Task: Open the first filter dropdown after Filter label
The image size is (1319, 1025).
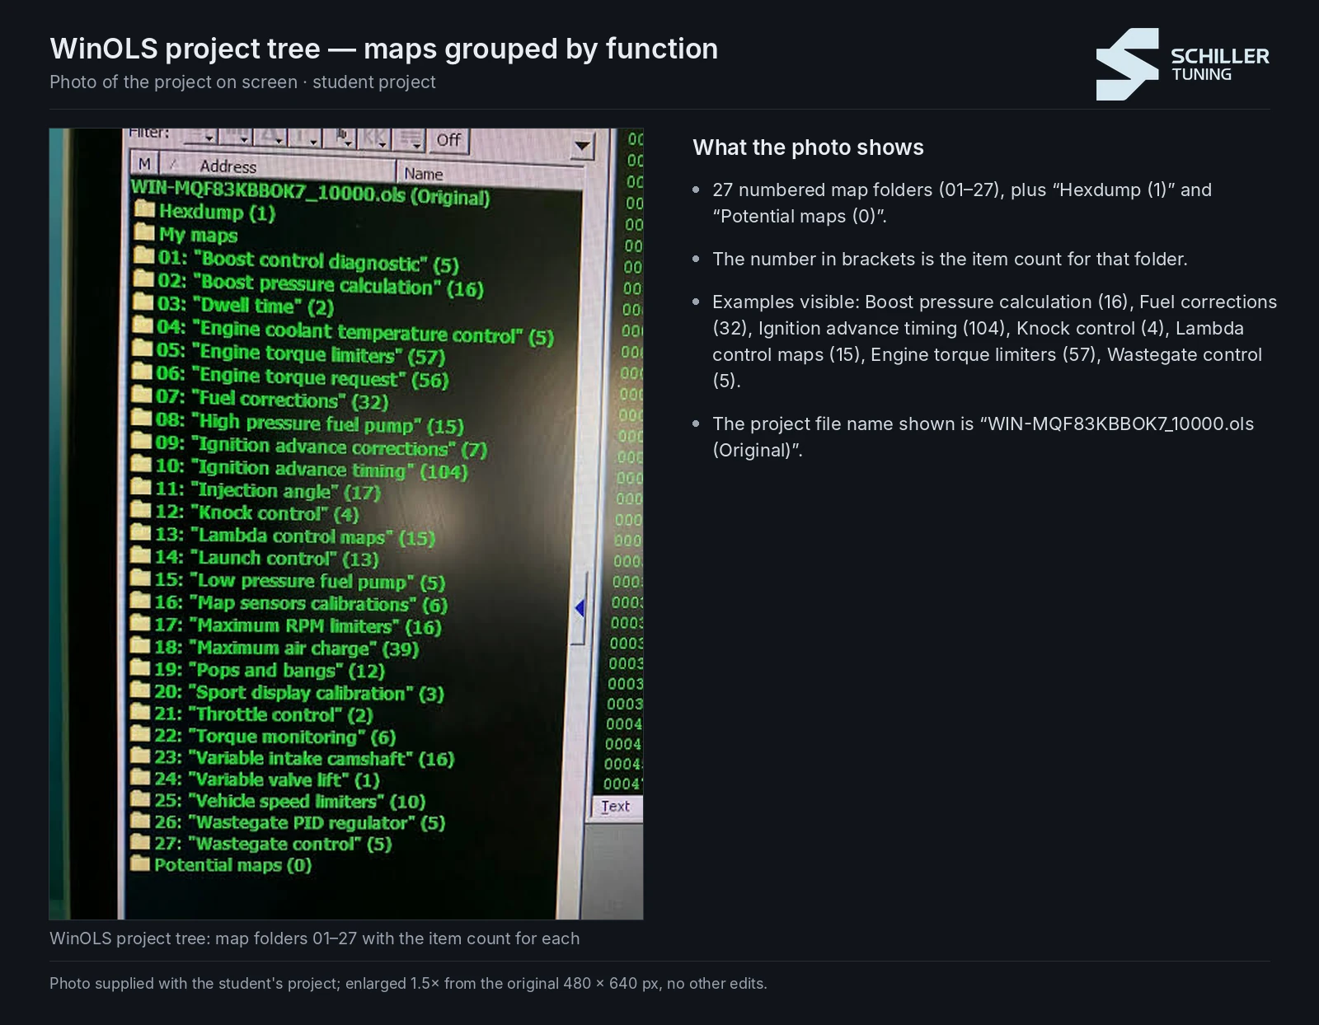Action: tap(200, 137)
